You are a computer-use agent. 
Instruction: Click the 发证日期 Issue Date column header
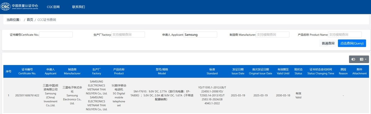coord(238,72)
